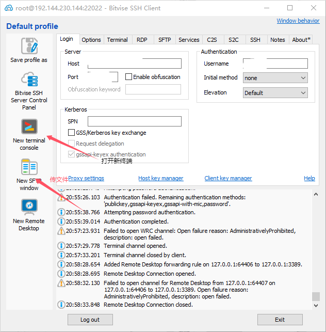Click info icon for 20:57:33.201 entry
Viewport: 326px width, 332px height.
pyautogui.click(x=61, y=255)
